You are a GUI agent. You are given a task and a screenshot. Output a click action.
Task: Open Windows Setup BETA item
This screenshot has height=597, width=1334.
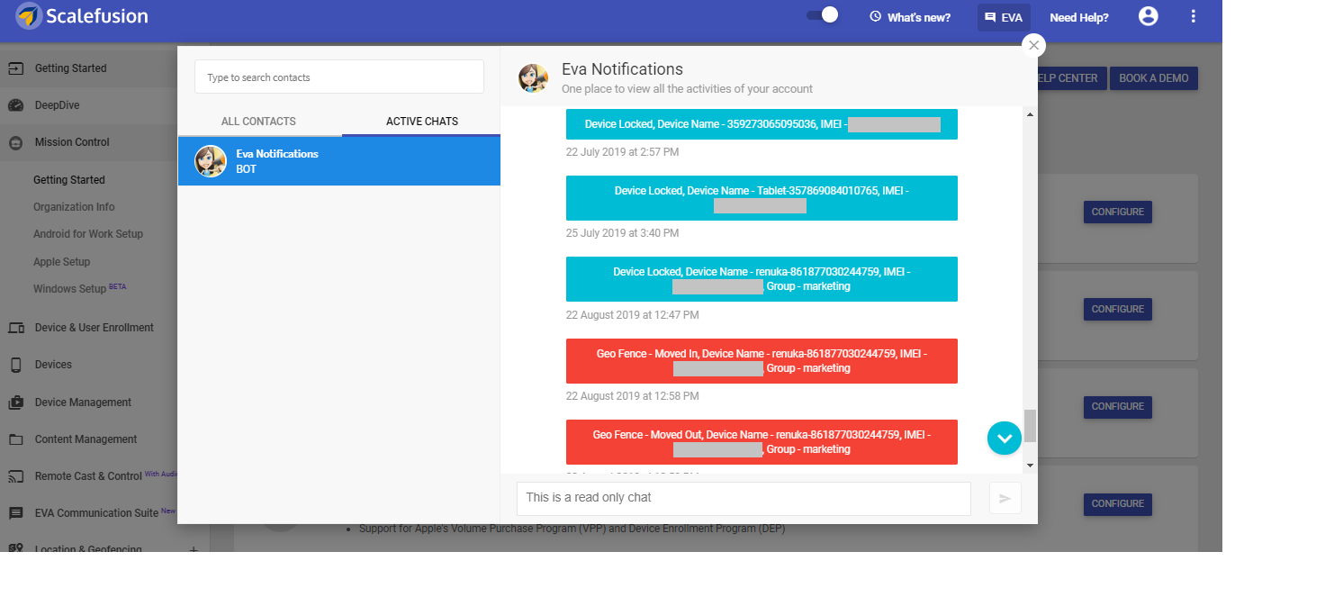80,289
